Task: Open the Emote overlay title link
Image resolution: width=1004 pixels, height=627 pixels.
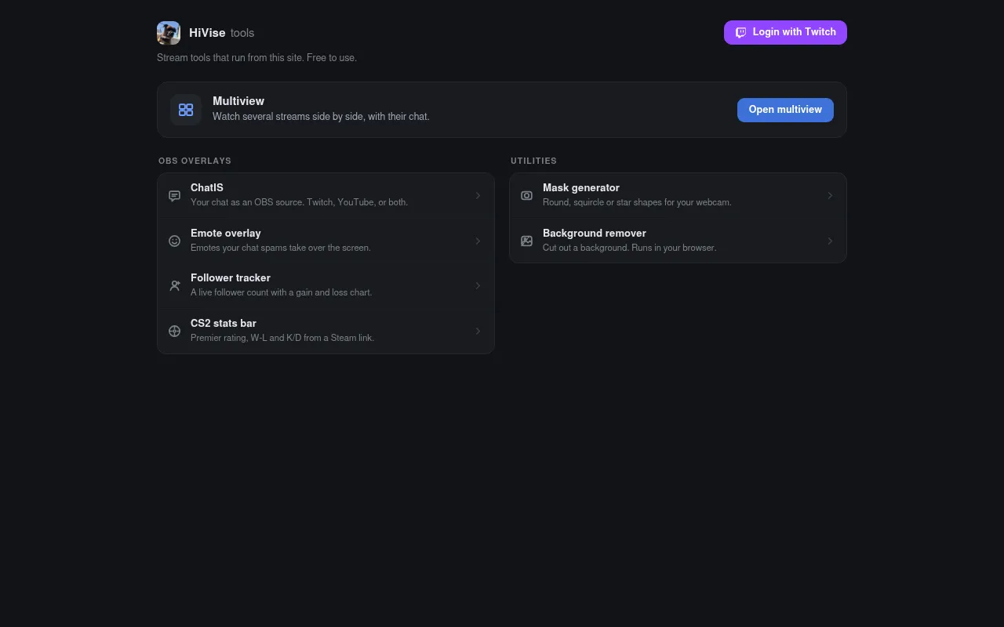Action: pyautogui.click(x=226, y=234)
